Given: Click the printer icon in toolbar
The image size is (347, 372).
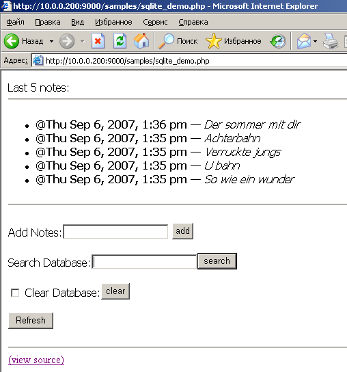Looking at the screenshot, I should coord(331,41).
